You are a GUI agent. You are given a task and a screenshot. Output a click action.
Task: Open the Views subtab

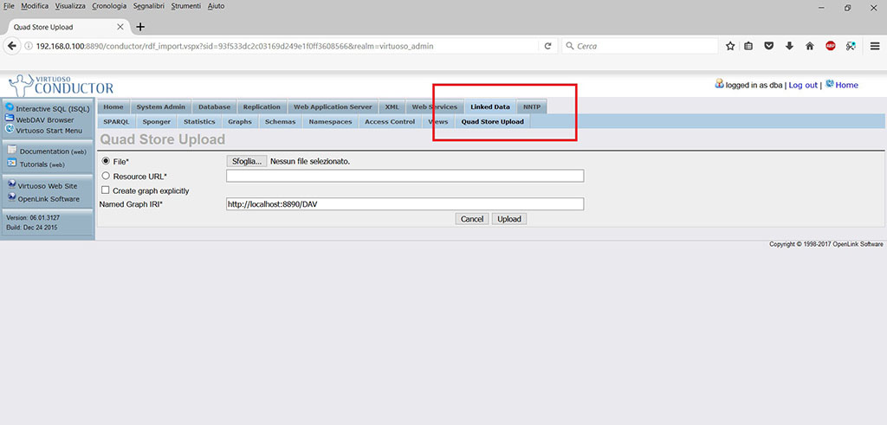point(438,121)
